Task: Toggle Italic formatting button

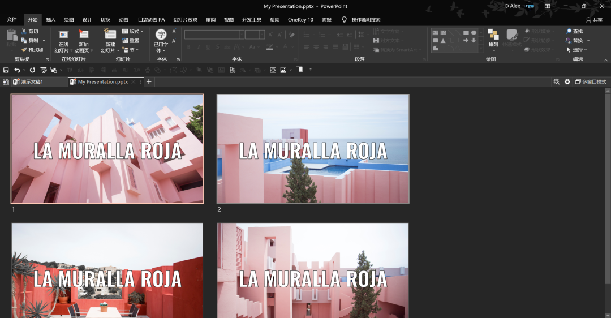Action: pyautogui.click(x=199, y=47)
